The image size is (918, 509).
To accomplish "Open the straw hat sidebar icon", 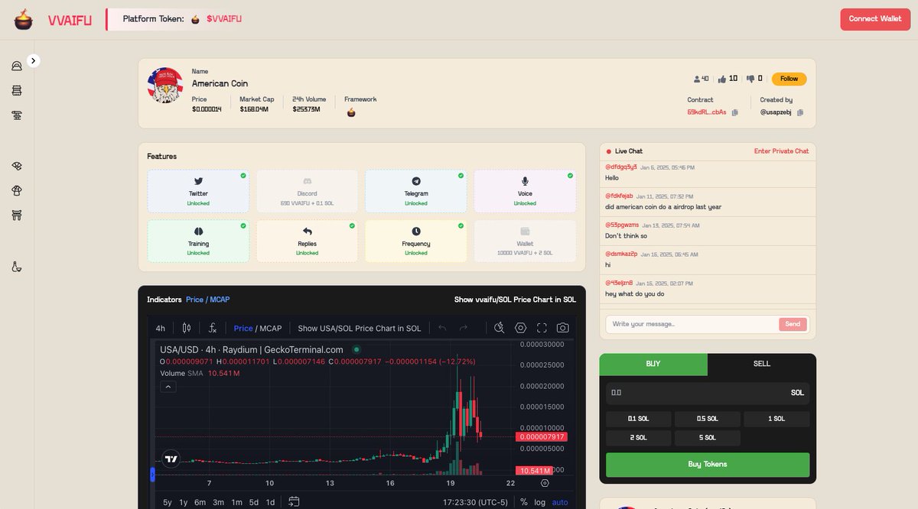I will (17, 66).
